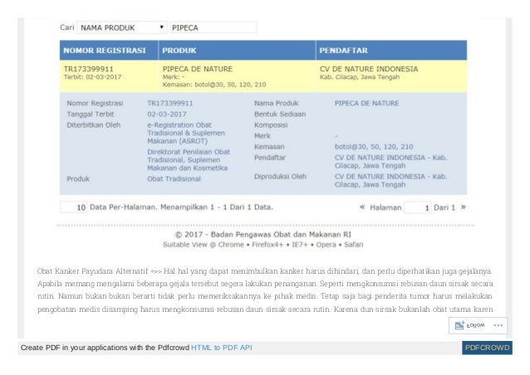Click the Tanggal Terbit label
The height and width of the screenshot is (375, 530).
pos(91,114)
